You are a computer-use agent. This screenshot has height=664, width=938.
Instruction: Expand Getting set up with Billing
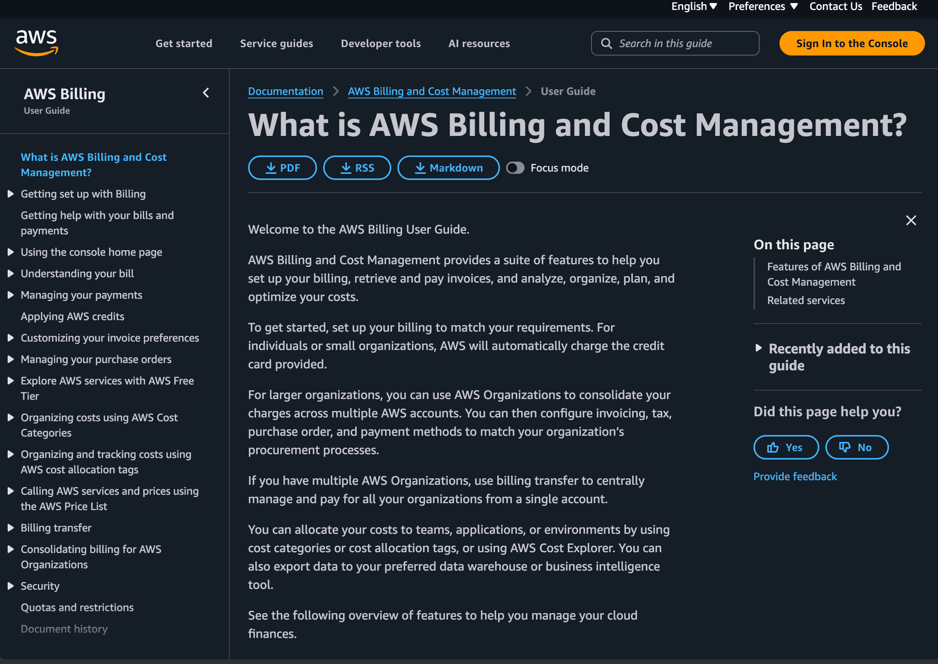pyautogui.click(x=11, y=194)
